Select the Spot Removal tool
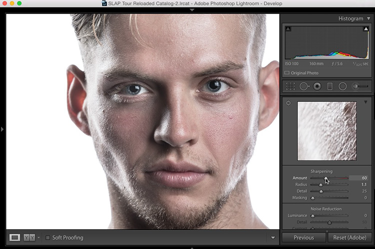375x249 pixels. pyautogui.click(x=304, y=86)
